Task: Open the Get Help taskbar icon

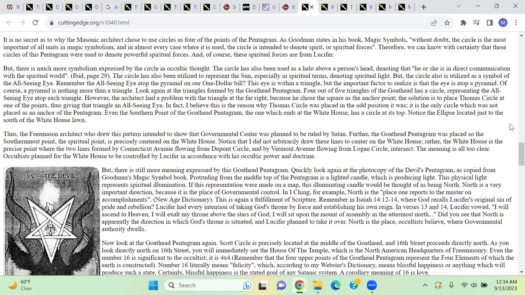Action: pyautogui.click(x=354, y=285)
